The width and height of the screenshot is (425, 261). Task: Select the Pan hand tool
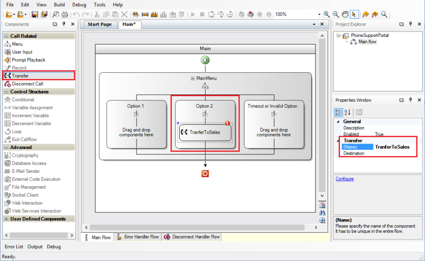(345, 15)
